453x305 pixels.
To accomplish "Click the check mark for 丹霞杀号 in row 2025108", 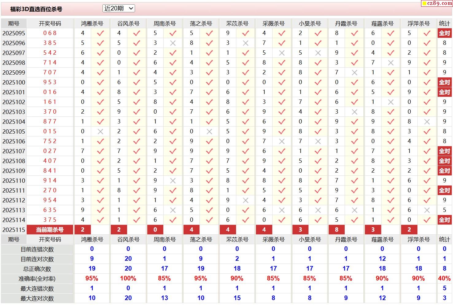I will pyautogui.click(x=354, y=161).
